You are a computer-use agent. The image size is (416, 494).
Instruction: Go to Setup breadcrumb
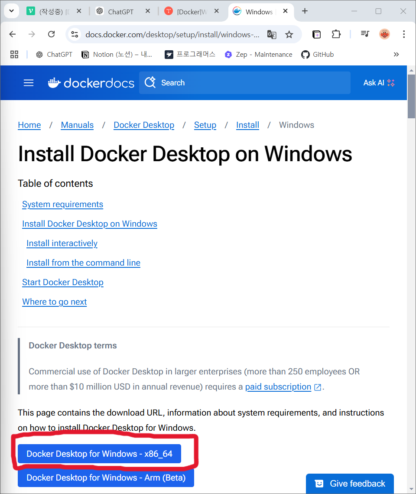(205, 125)
